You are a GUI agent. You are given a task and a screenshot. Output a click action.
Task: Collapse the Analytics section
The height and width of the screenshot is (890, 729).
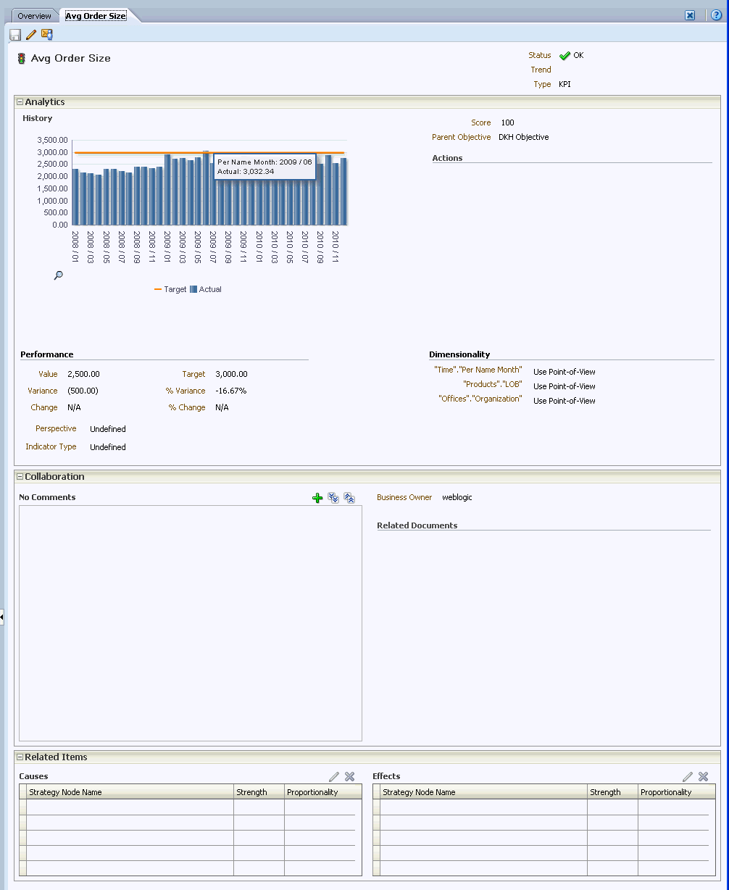[x=20, y=102]
